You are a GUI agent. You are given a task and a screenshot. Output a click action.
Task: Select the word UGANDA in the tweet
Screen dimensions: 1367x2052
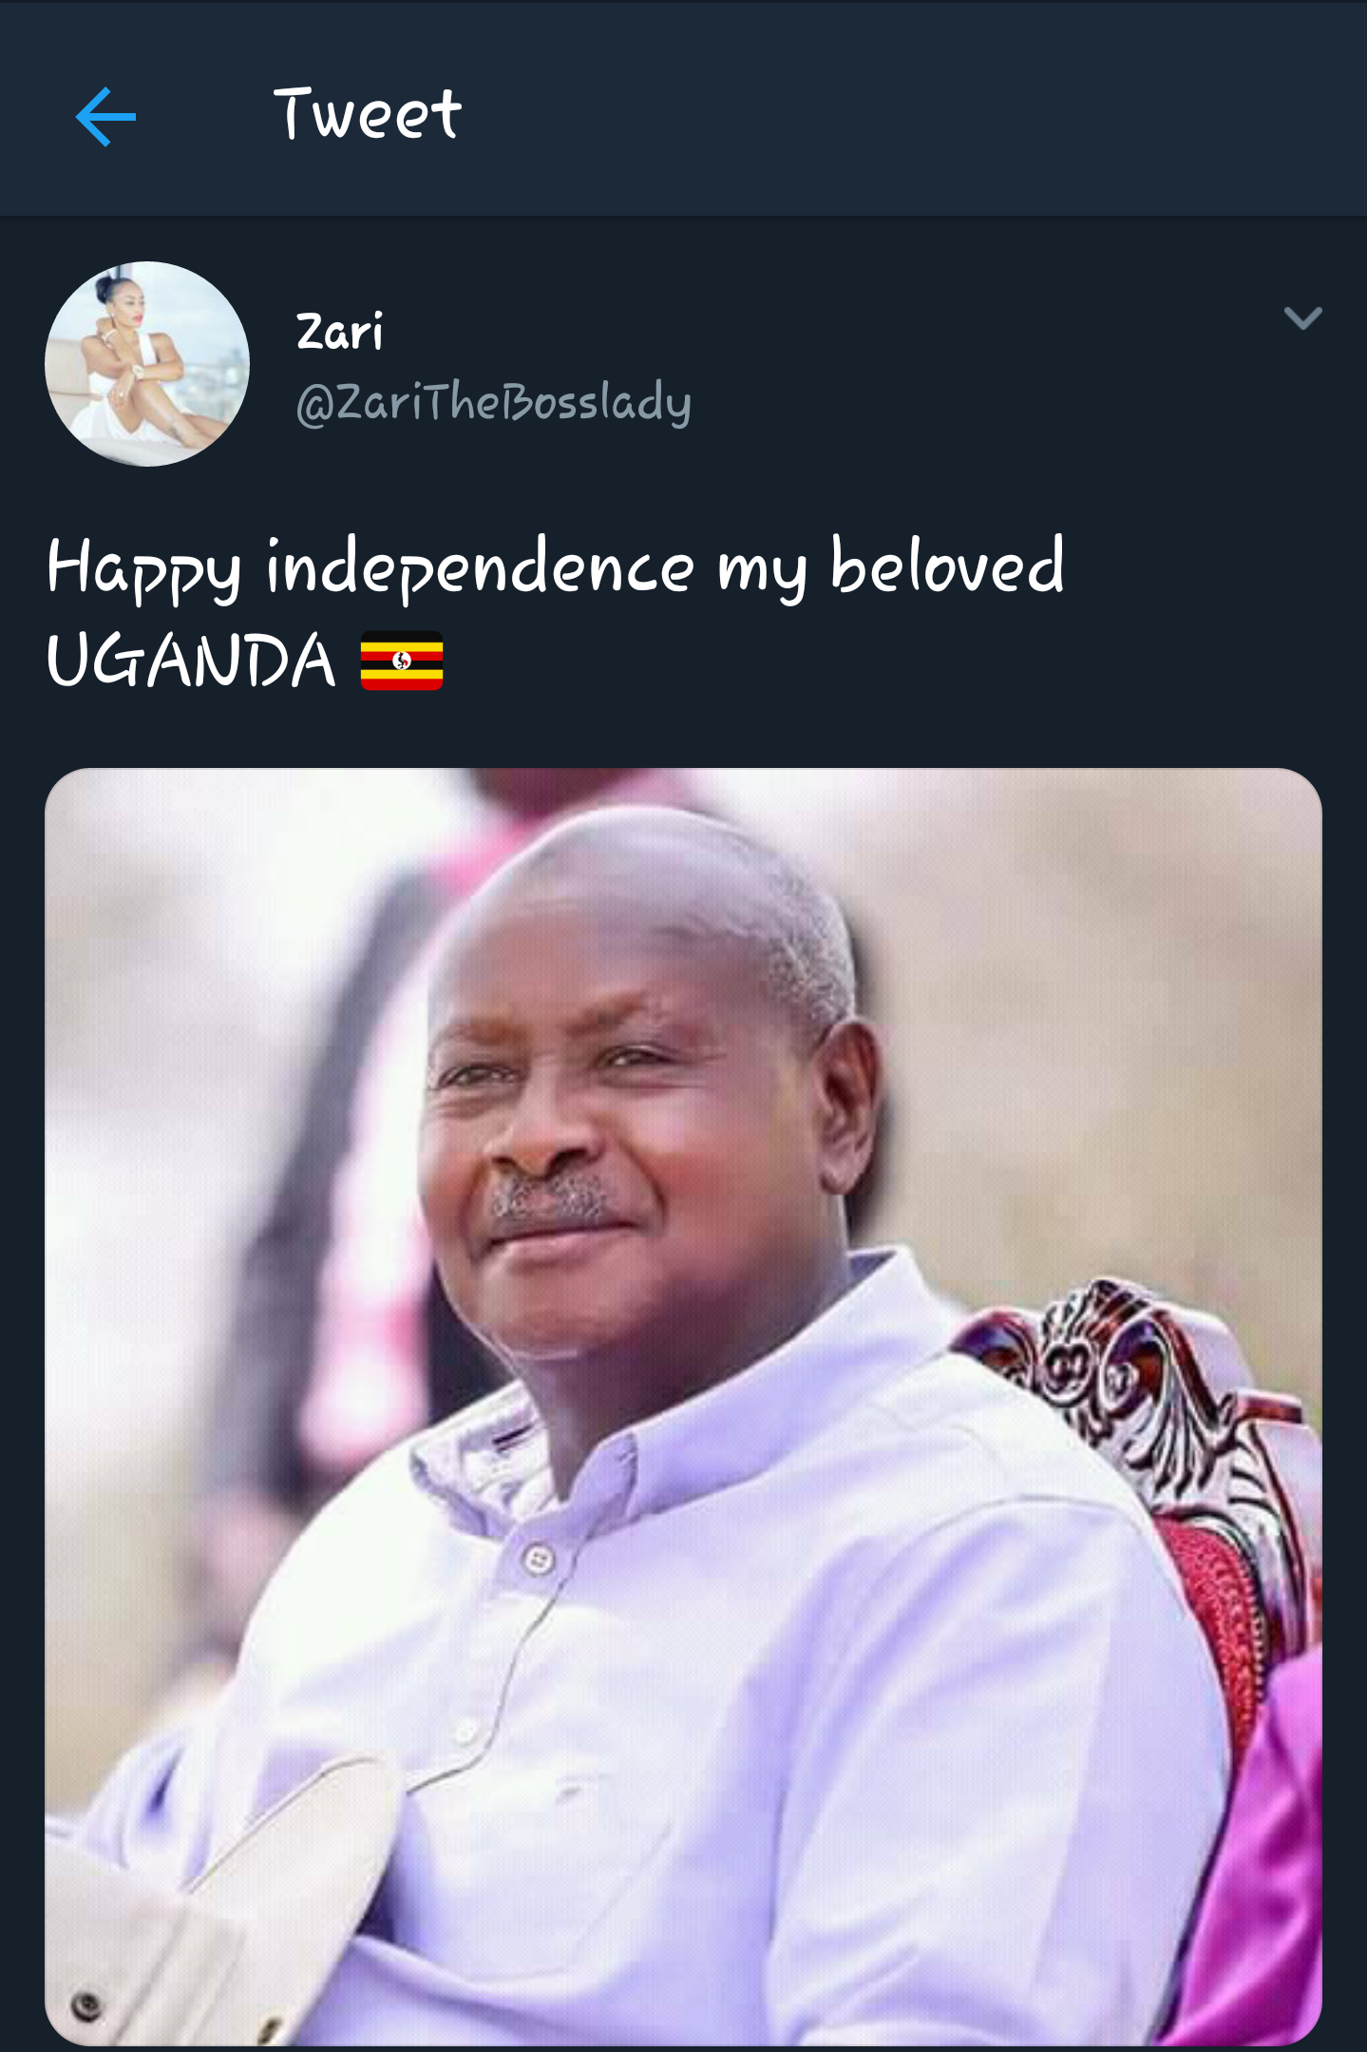pyautogui.click(x=191, y=660)
